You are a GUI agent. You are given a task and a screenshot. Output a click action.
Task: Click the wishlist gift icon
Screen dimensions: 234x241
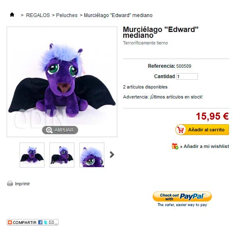click(175, 146)
